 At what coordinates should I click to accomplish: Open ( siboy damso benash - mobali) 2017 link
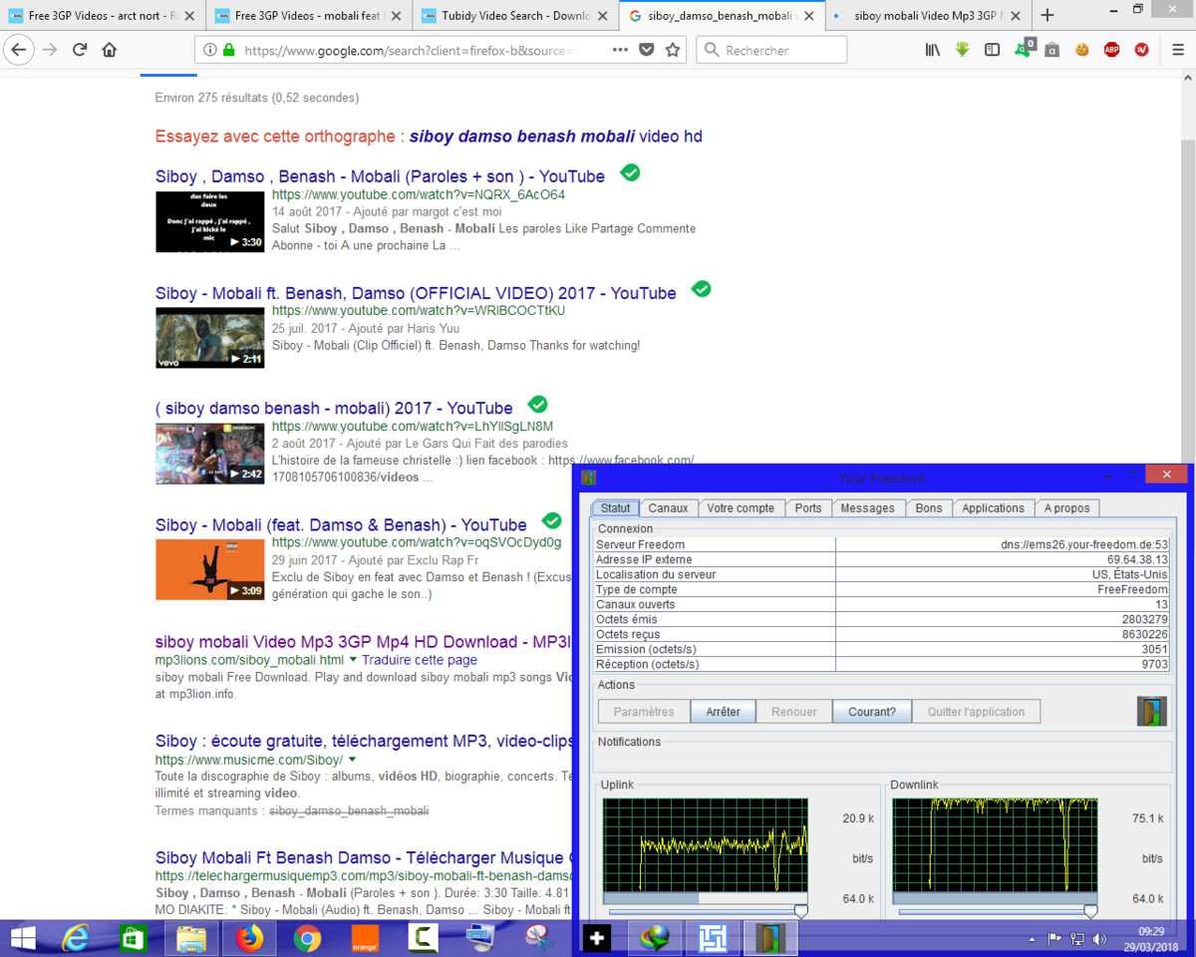[x=334, y=408]
